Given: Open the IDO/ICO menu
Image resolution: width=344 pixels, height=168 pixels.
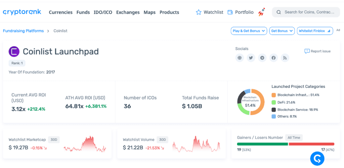Looking at the screenshot, I should click(x=103, y=12).
